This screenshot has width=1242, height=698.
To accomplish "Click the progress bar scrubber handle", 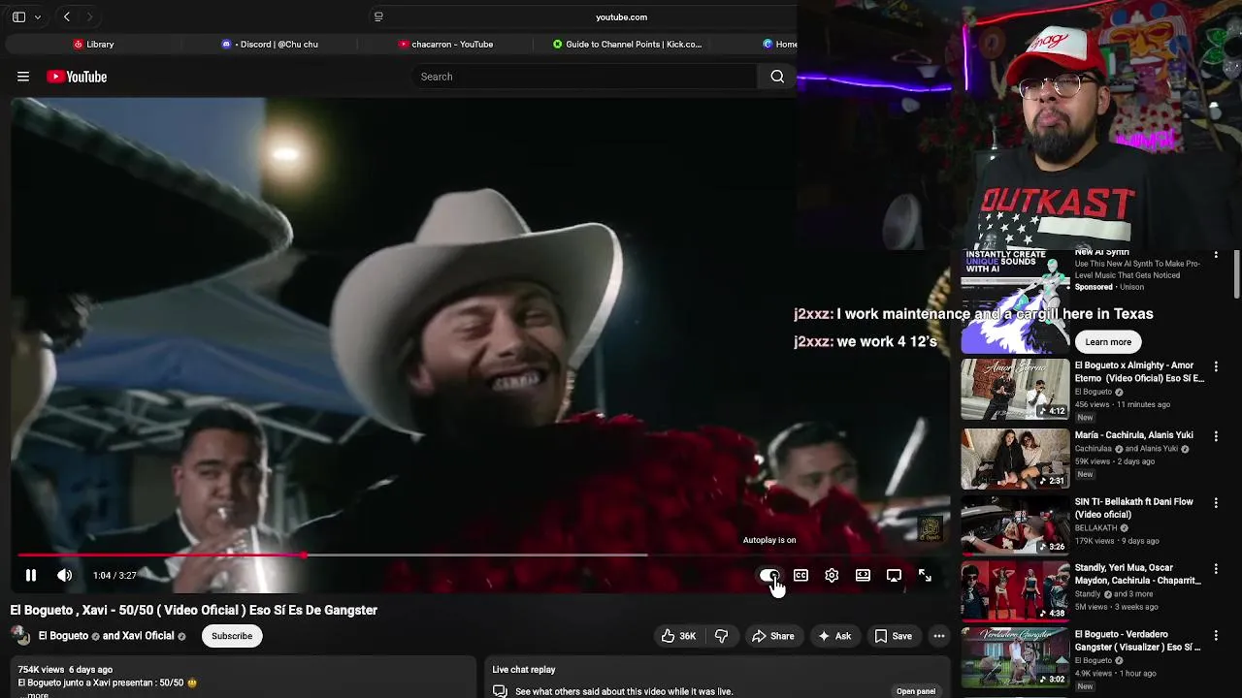I will point(304,555).
